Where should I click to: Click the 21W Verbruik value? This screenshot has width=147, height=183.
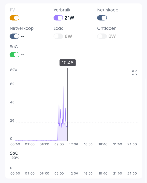[70, 18]
